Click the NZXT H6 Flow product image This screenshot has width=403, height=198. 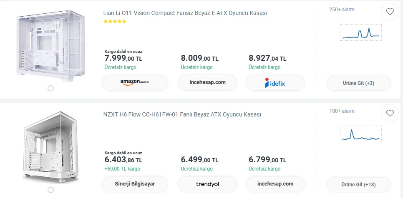(51, 146)
